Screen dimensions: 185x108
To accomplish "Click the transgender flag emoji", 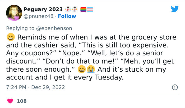I will [x=90, y=10].
